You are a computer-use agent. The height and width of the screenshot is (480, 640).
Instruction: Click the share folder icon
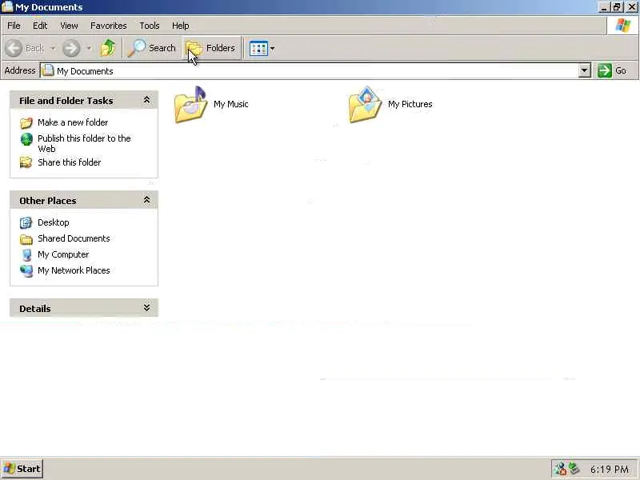pos(26,162)
